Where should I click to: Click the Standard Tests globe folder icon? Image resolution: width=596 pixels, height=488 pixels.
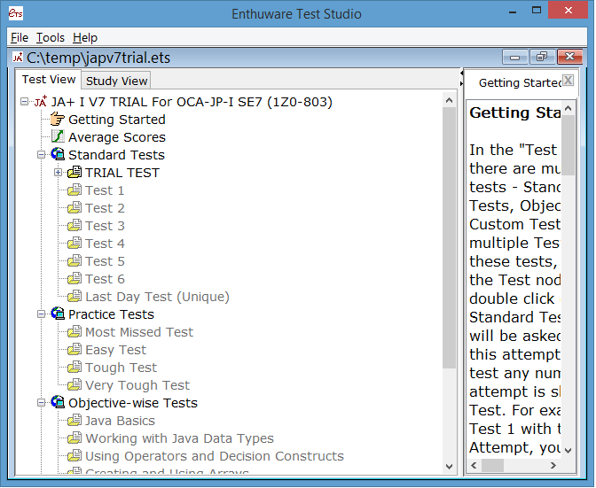pyautogui.click(x=58, y=155)
